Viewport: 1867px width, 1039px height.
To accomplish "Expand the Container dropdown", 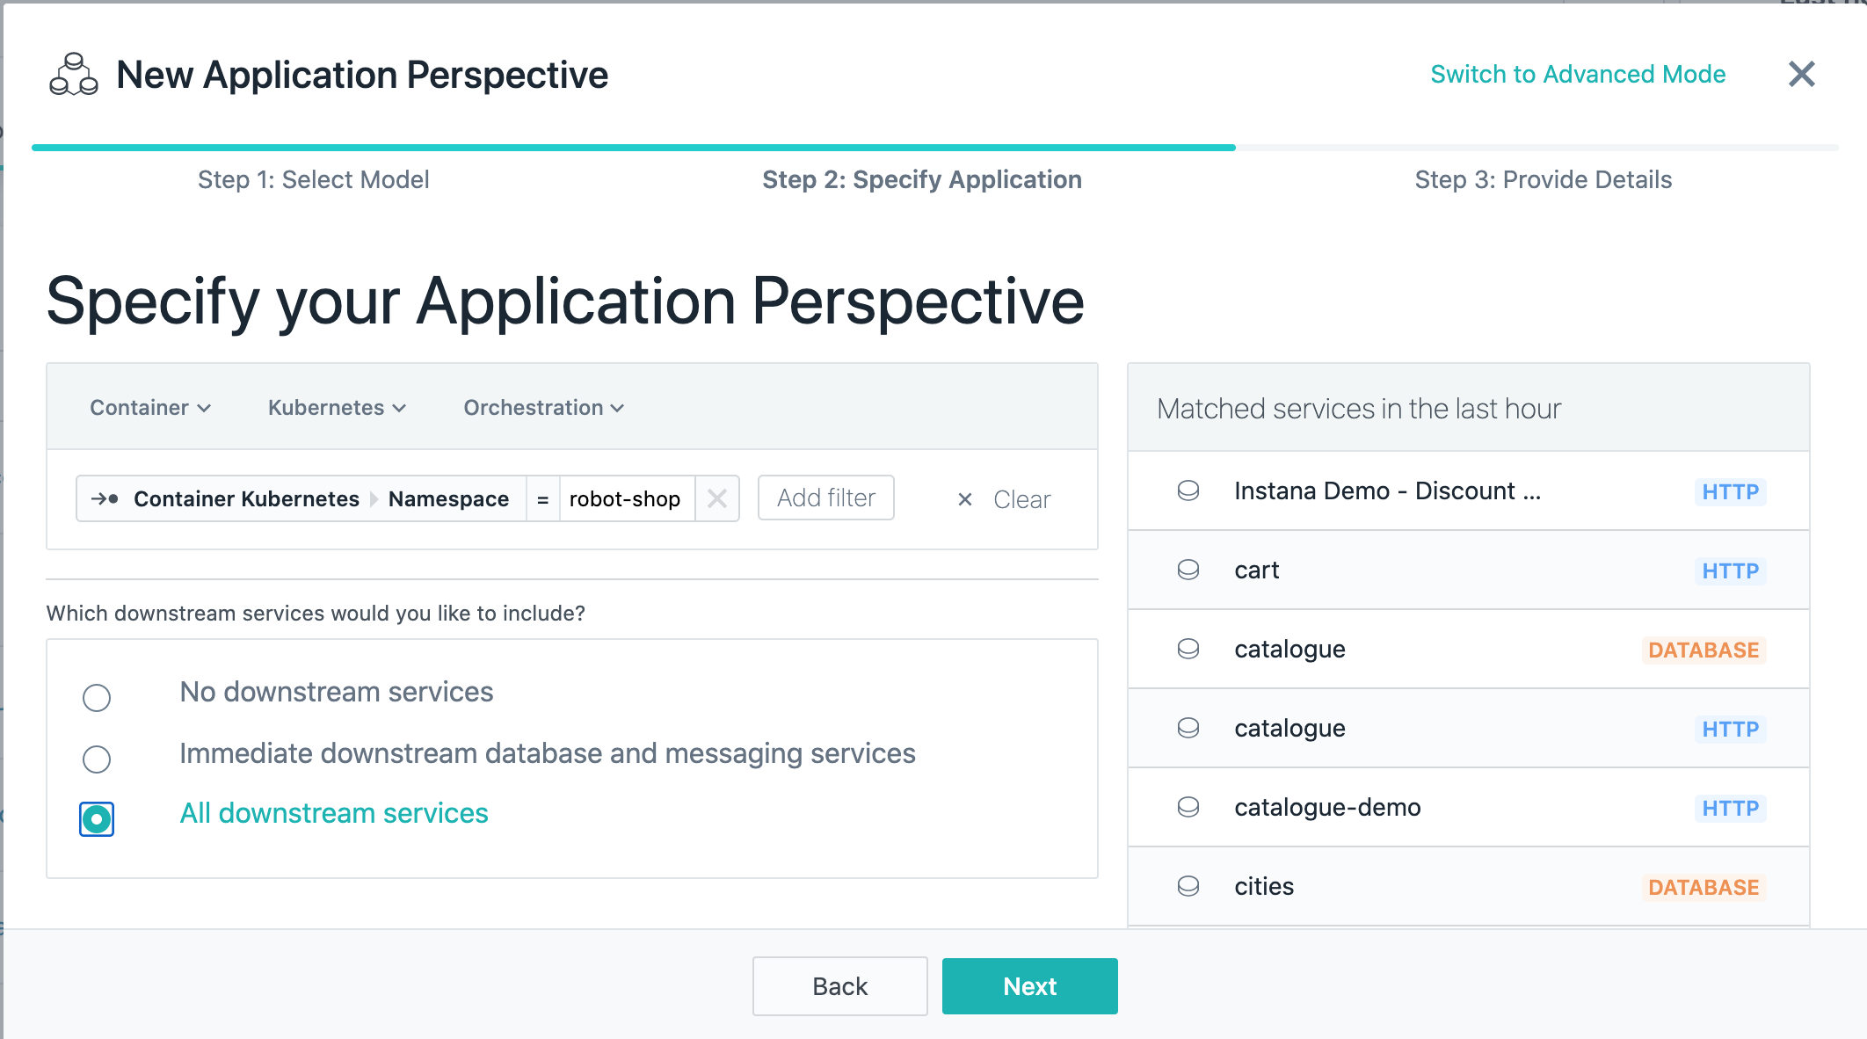I will click(150, 408).
